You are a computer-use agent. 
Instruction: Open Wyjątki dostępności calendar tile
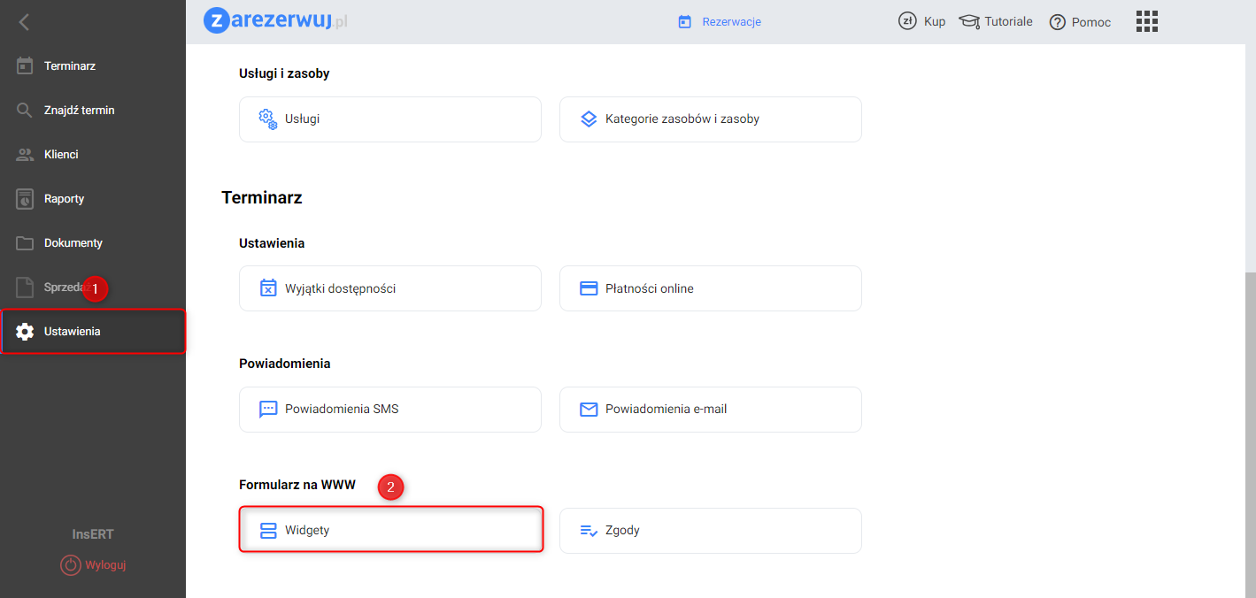click(389, 288)
